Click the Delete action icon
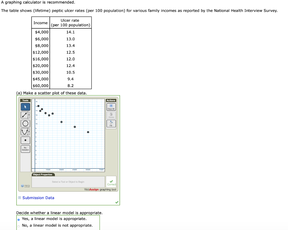Viewport: 288px width, 230px height. tap(111, 115)
